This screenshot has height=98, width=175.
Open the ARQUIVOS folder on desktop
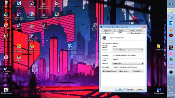[159, 47]
